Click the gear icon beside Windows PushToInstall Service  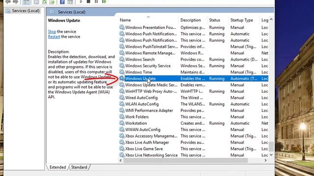tap(122, 46)
